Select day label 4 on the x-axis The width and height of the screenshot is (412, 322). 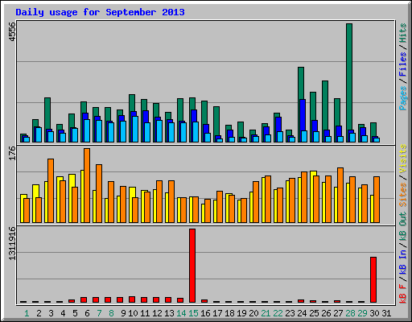(x=63, y=313)
